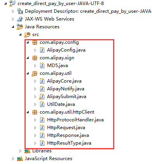Collapse the com.alipay.config package
Screen dimensions: 152x164
28,42
